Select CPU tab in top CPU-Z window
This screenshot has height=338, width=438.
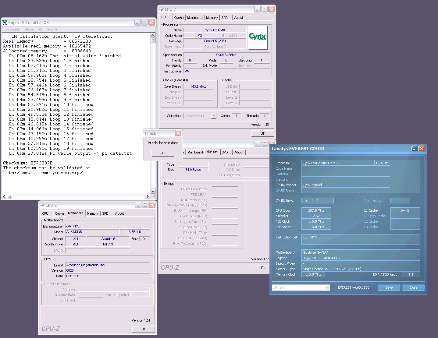[165, 17]
